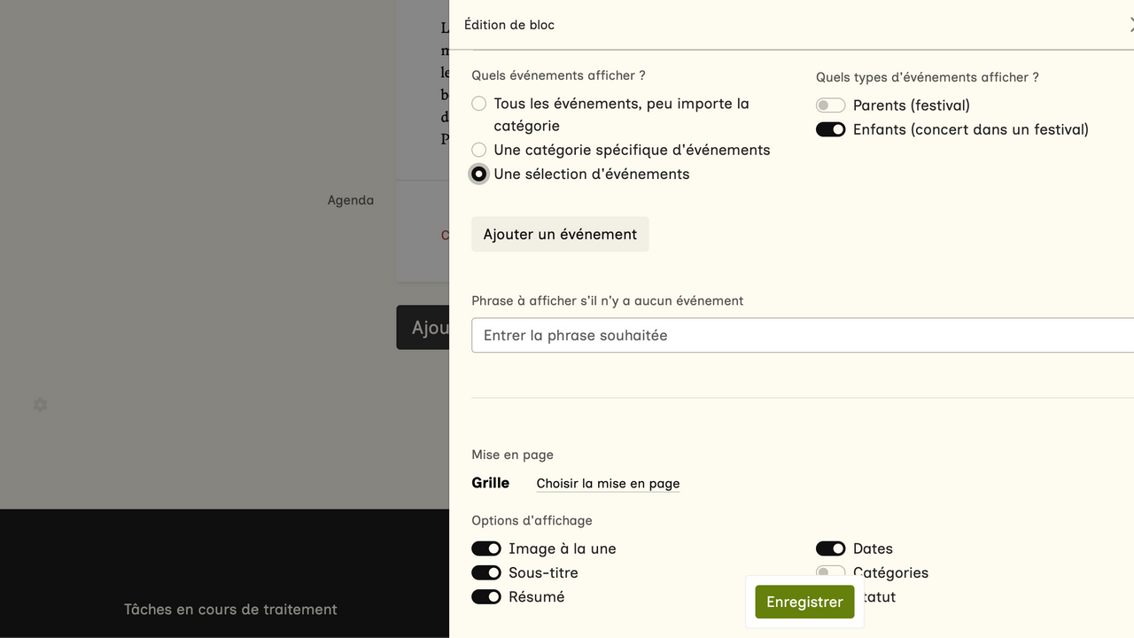1134x638 pixels.
Task: Disable the Résumé display option
Action: pos(486,596)
